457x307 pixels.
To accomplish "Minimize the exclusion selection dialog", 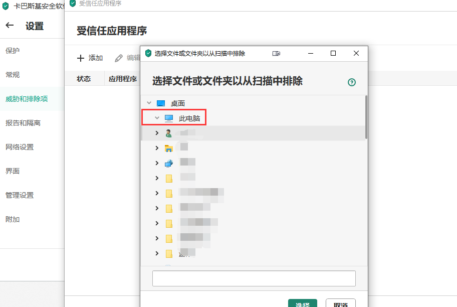I will pos(311,53).
